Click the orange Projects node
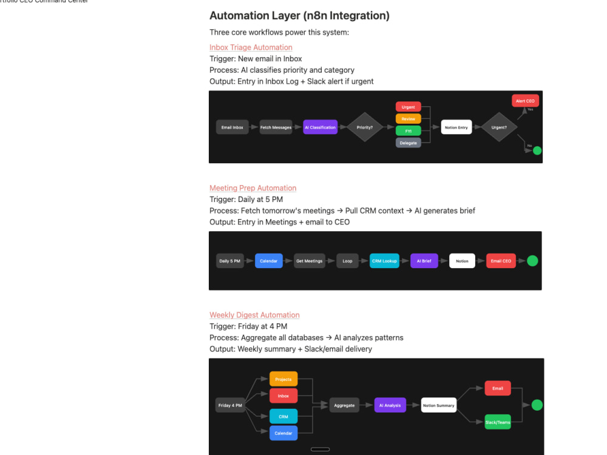Image resolution: width=607 pixels, height=455 pixels. coord(283,379)
